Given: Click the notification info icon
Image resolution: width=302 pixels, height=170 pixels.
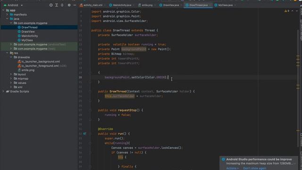Looking at the screenshot, I should point(223,160).
